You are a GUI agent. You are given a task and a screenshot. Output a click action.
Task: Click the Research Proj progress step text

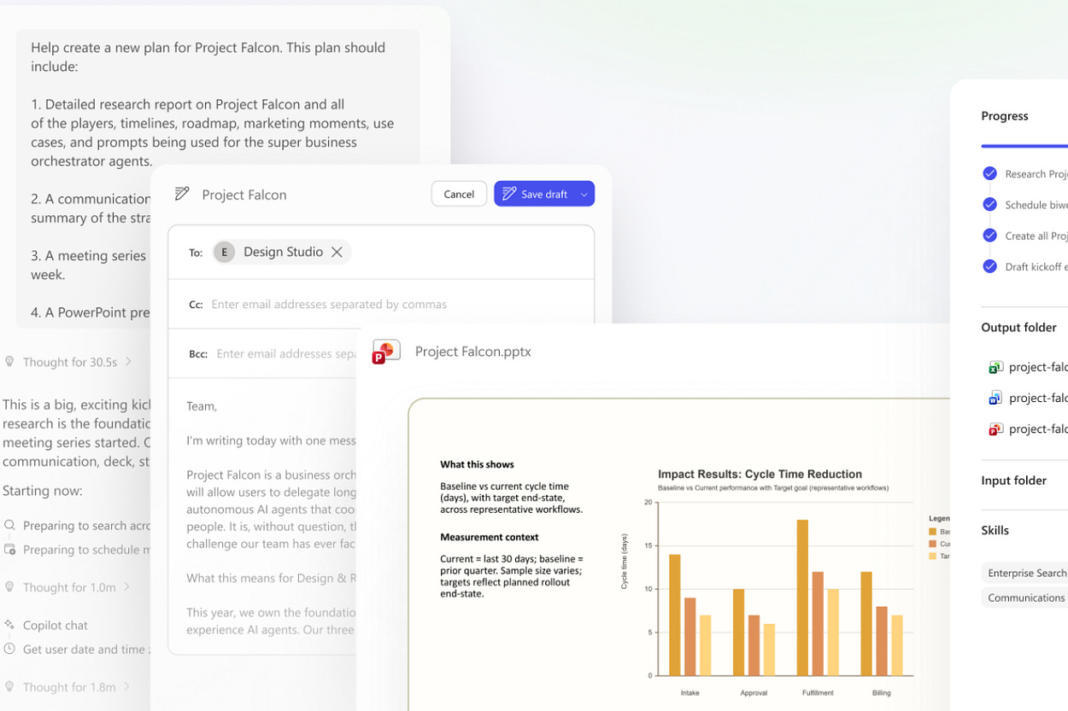(1036, 174)
